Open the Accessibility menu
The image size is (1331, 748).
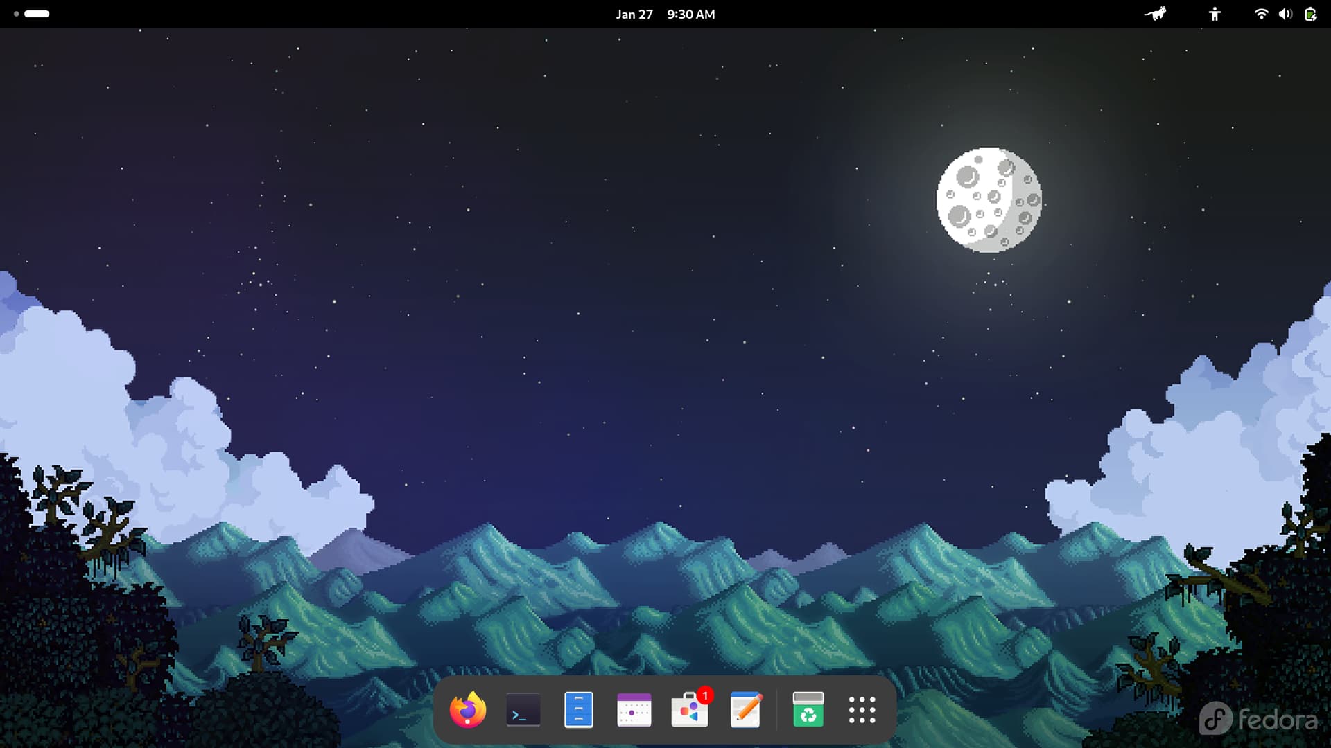[1215, 14]
